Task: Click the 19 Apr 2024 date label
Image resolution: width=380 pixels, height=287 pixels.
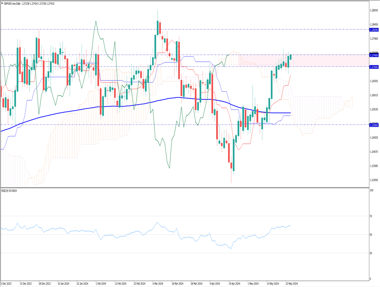Action: tap(234, 283)
